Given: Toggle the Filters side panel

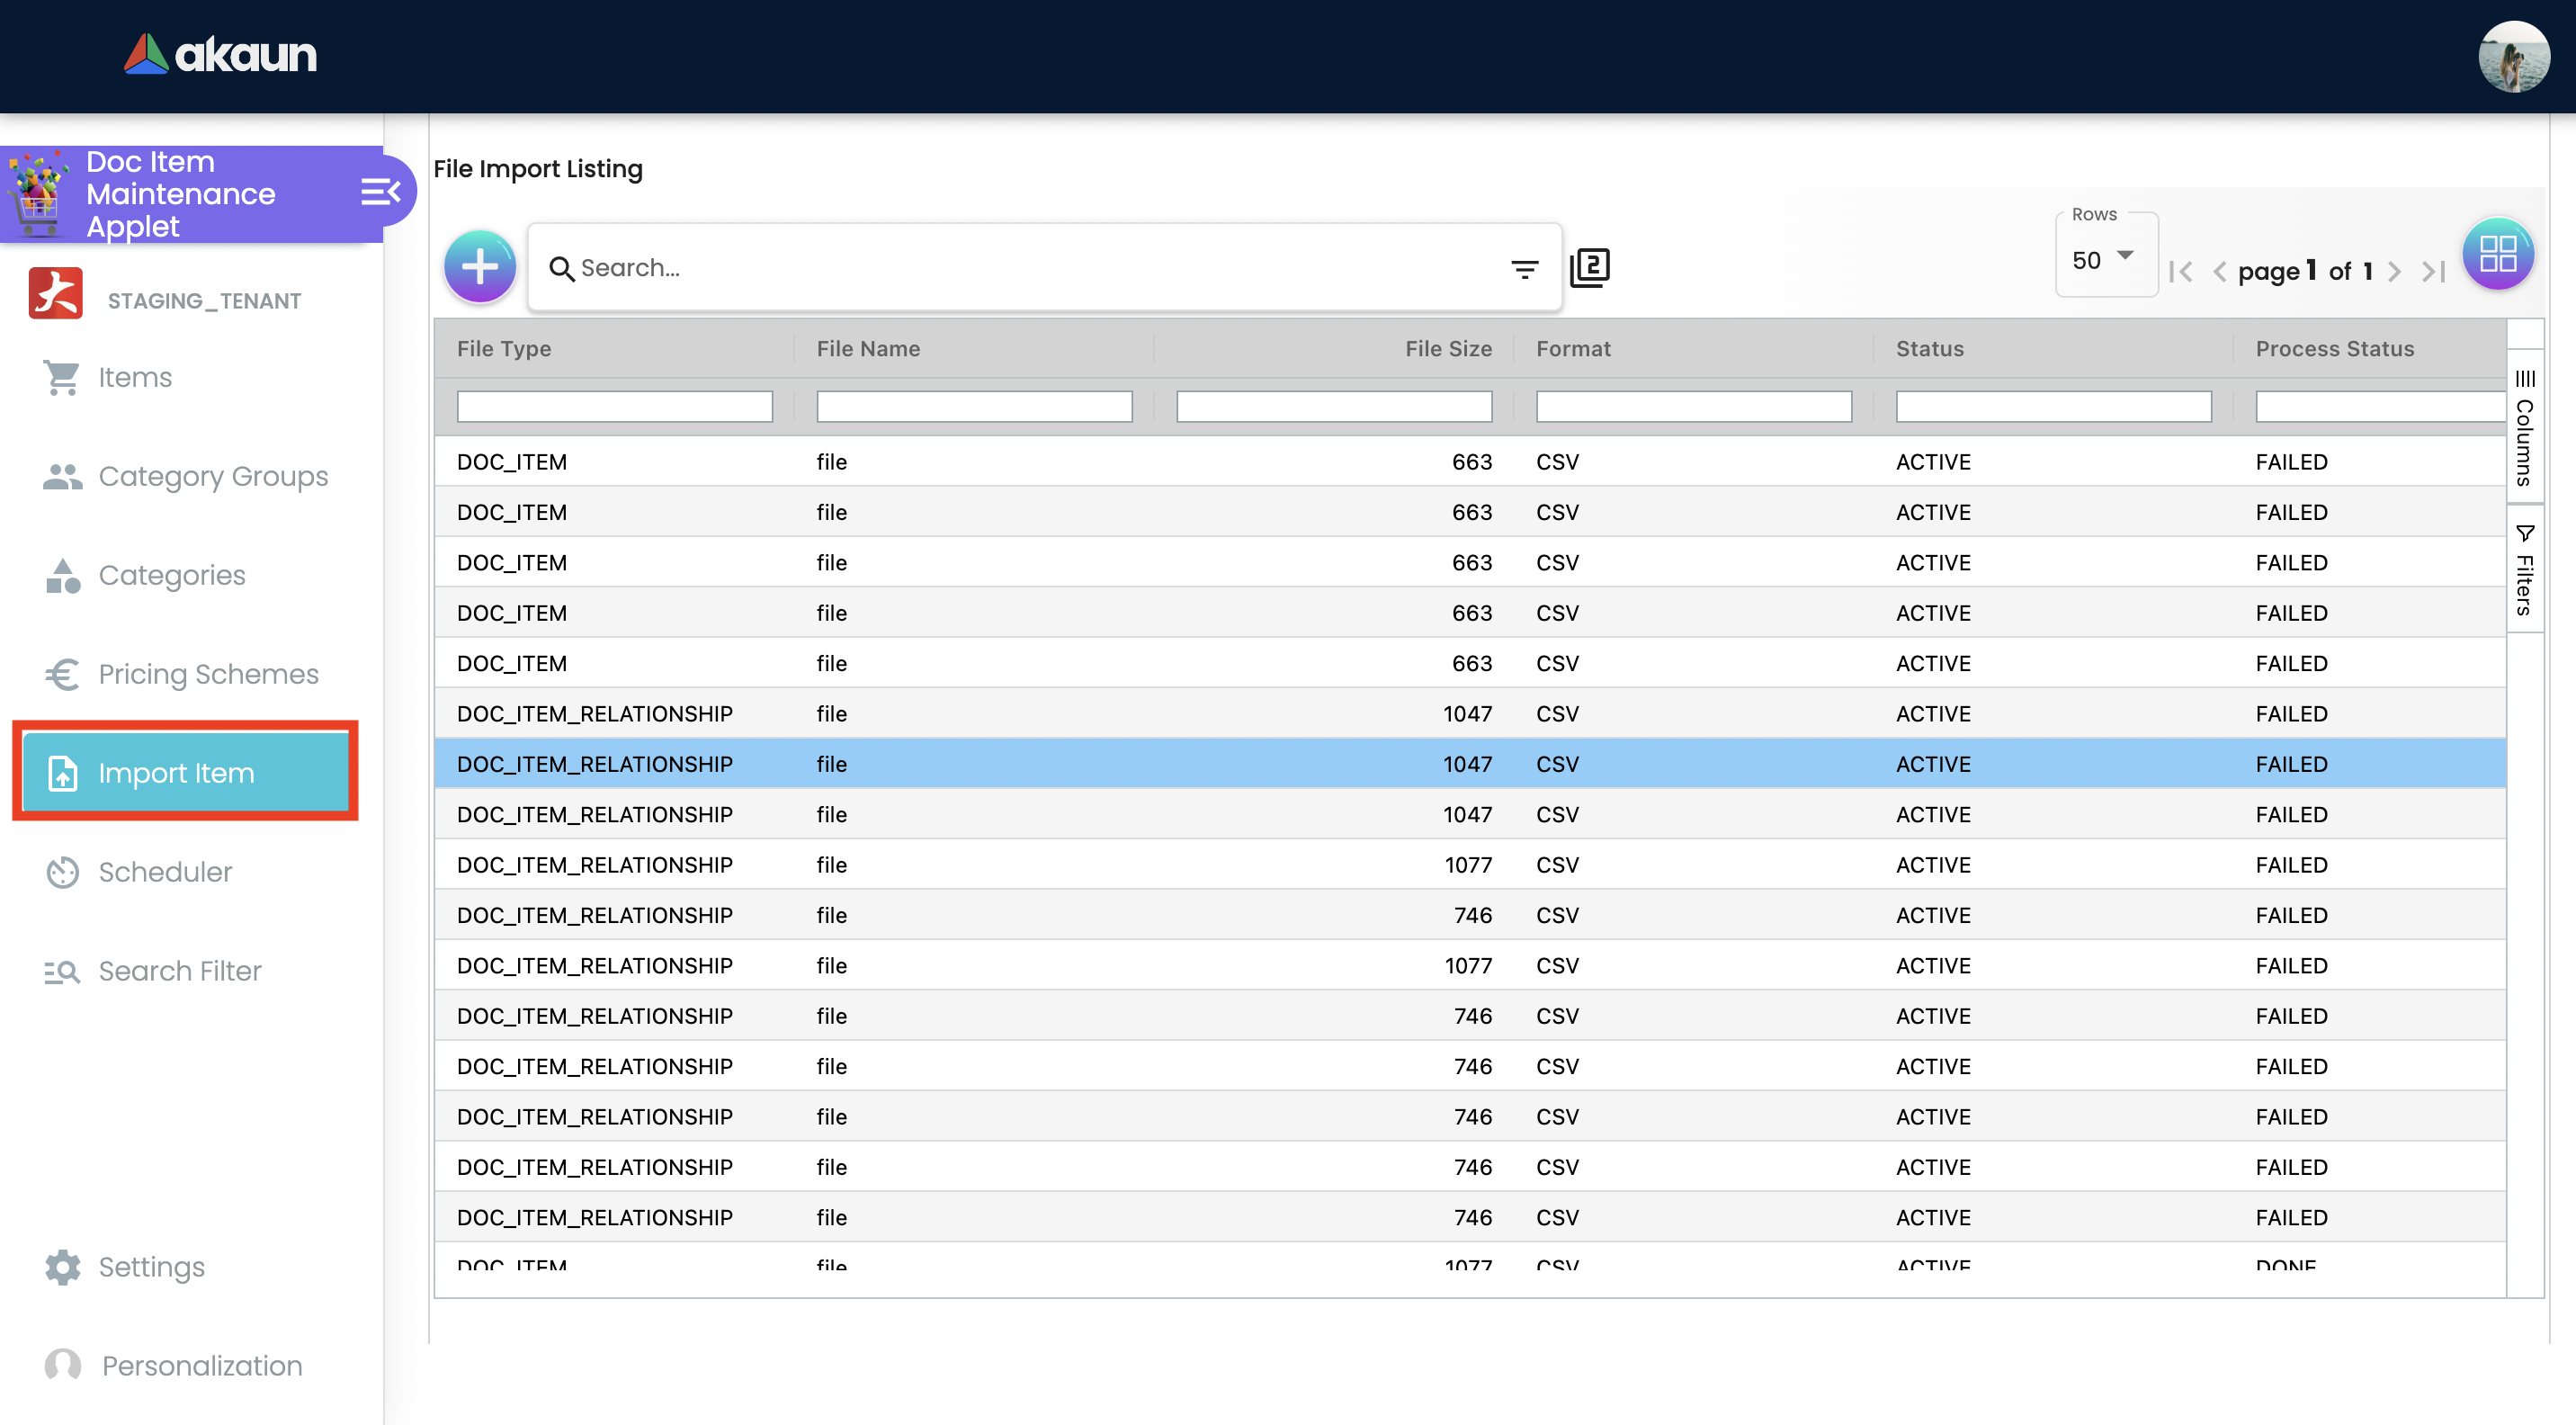Looking at the screenshot, I should tap(2524, 570).
